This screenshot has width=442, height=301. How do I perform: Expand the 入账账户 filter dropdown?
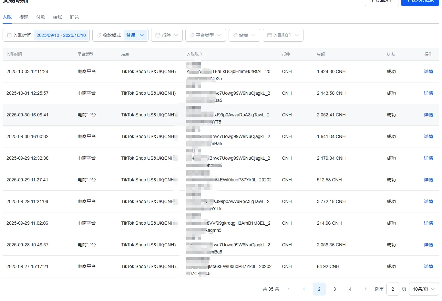[283, 35]
